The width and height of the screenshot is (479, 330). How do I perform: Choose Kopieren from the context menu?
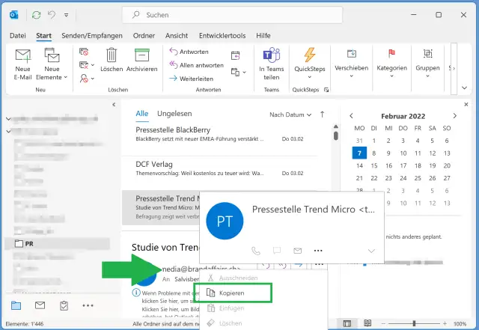[233, 293]
